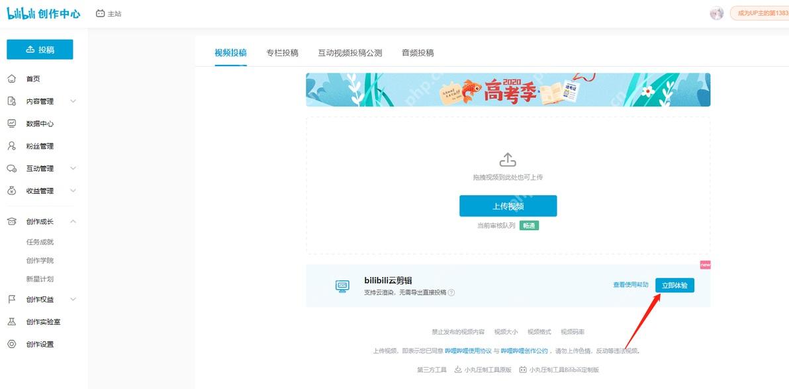The width and height of the screenshot is (789, 389).
Task: Collapse the 创作成长 chevron
Action: point(73,222)
